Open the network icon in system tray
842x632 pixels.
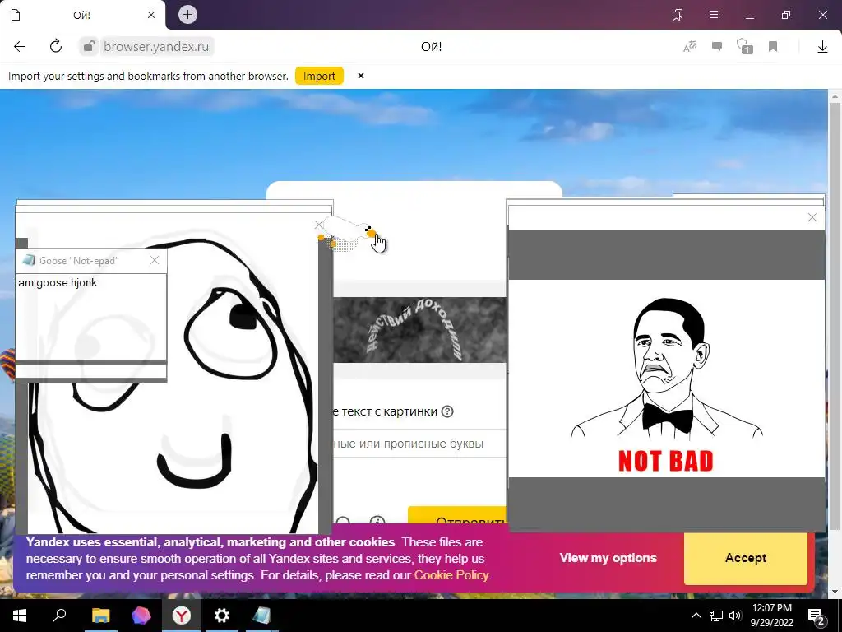(x=716, y=616)
